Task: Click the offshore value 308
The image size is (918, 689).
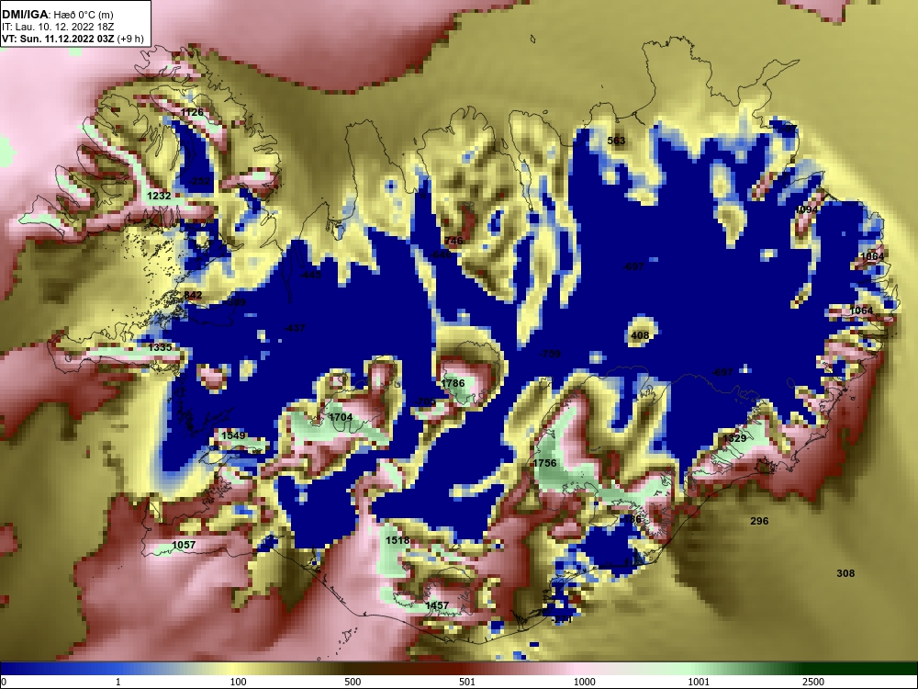Action: 845,573
